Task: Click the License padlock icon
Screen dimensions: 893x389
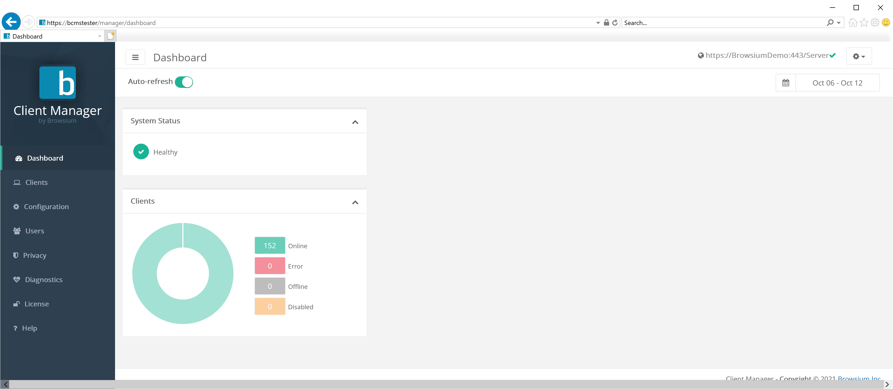Action: pos(17,303)
